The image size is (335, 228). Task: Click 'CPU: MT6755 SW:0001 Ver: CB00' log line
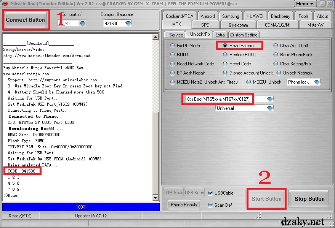[41, 122]
